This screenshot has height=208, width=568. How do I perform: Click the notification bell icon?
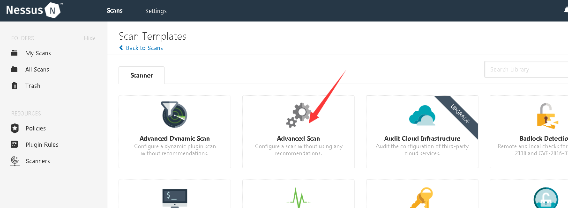[565, 10]
